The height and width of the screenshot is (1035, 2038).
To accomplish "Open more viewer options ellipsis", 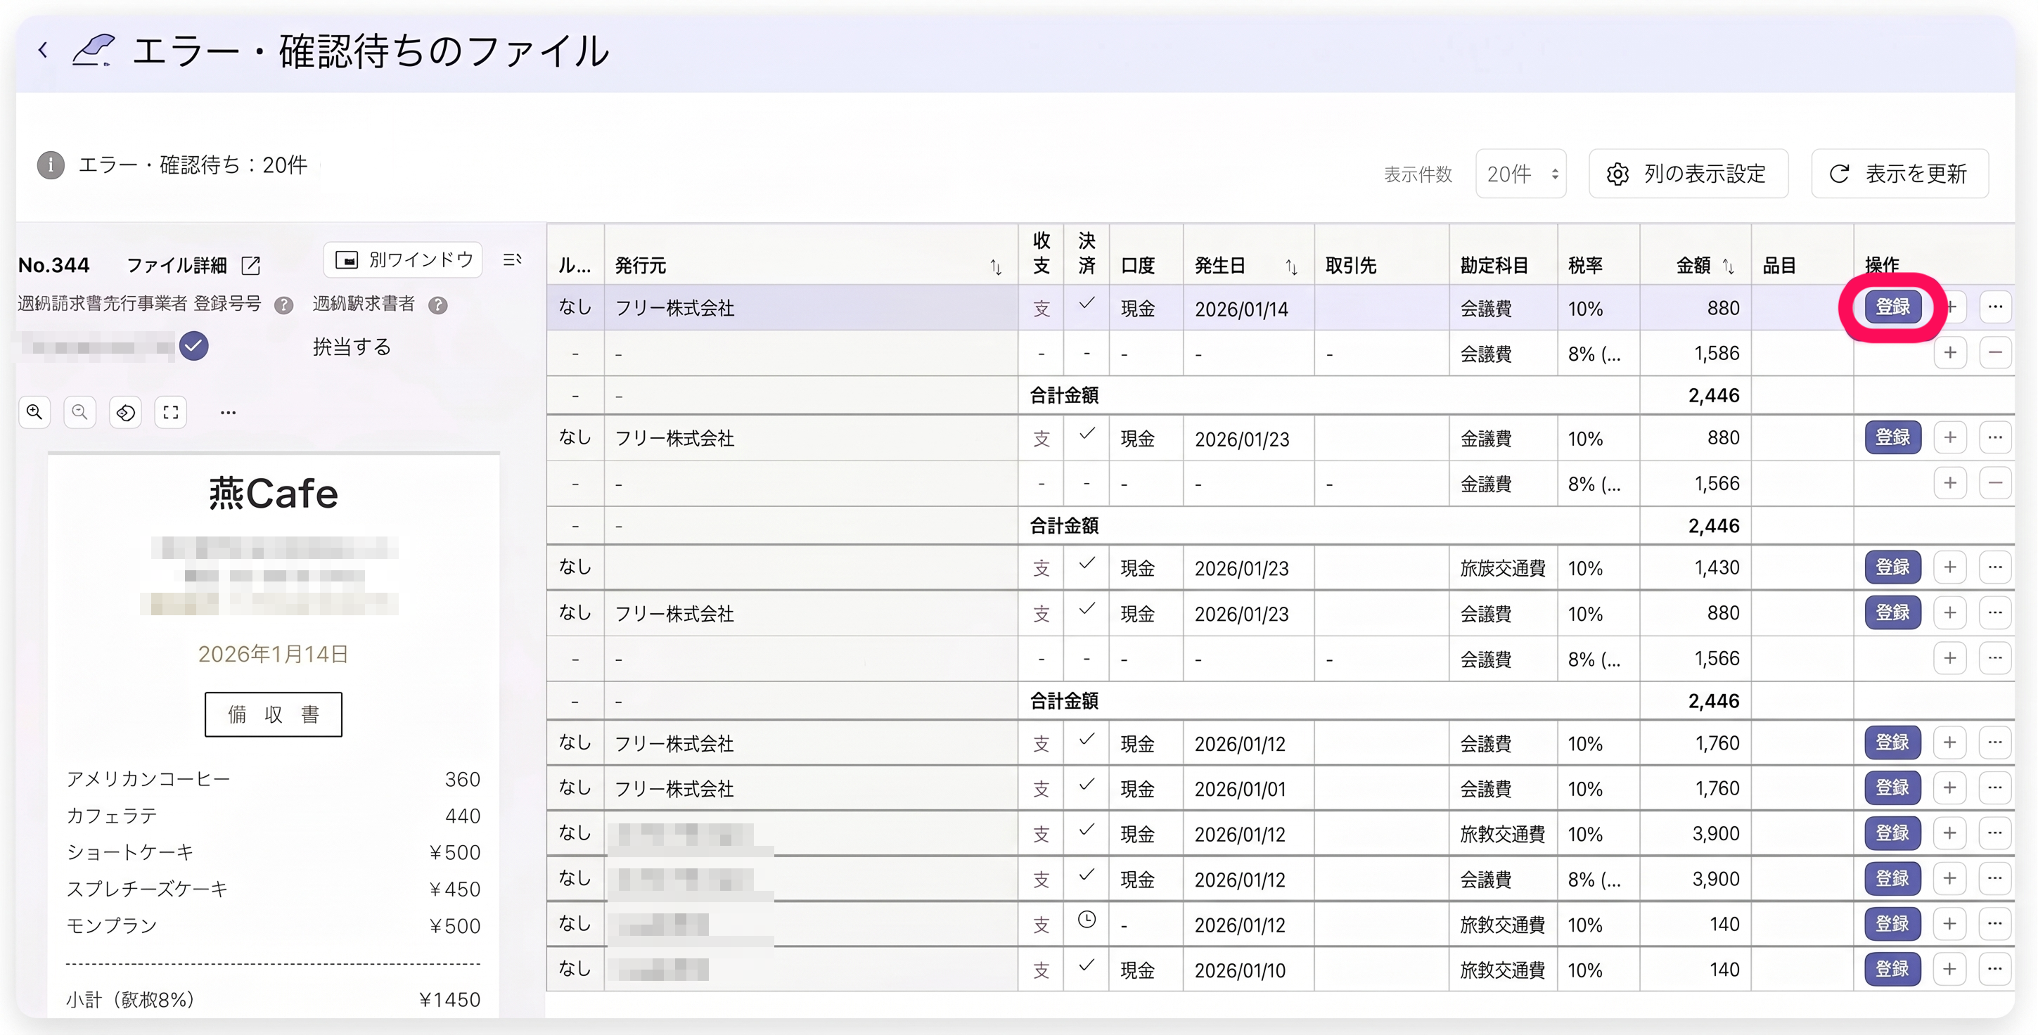I will pos(228,412).
